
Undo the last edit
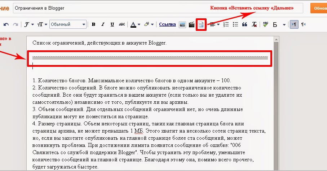click(6, 24)
